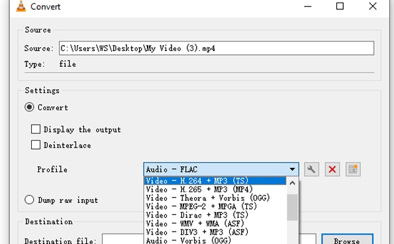Click the Source file path field
The image size is (394, 244).
click(x=217, y=48)
